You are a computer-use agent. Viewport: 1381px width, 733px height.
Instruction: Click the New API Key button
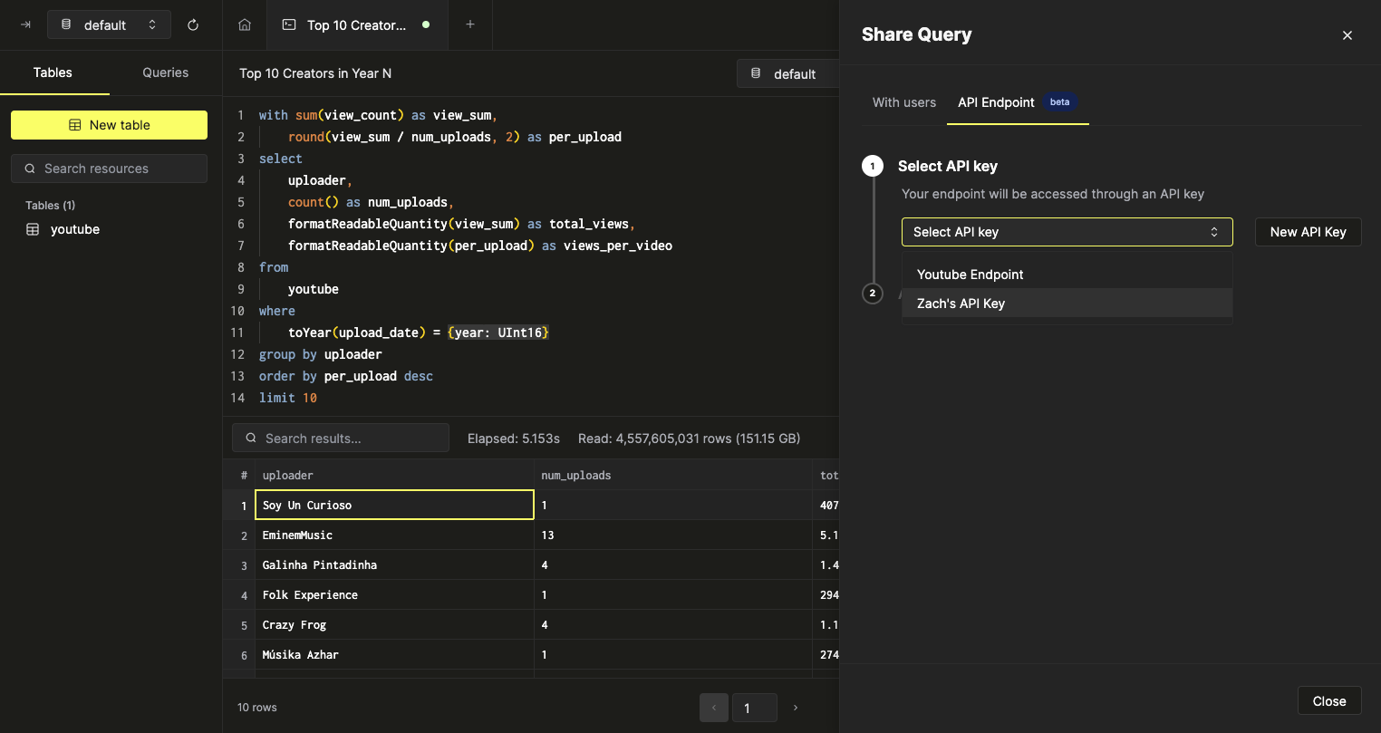click(1308, 232)
